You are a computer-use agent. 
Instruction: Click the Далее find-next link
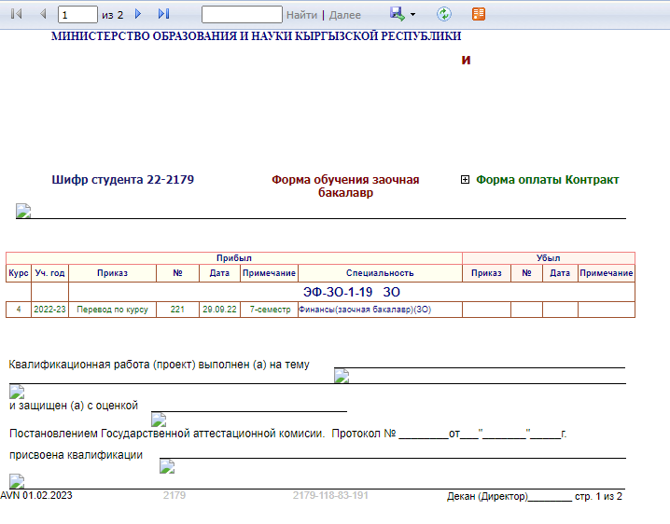(345, 15)
